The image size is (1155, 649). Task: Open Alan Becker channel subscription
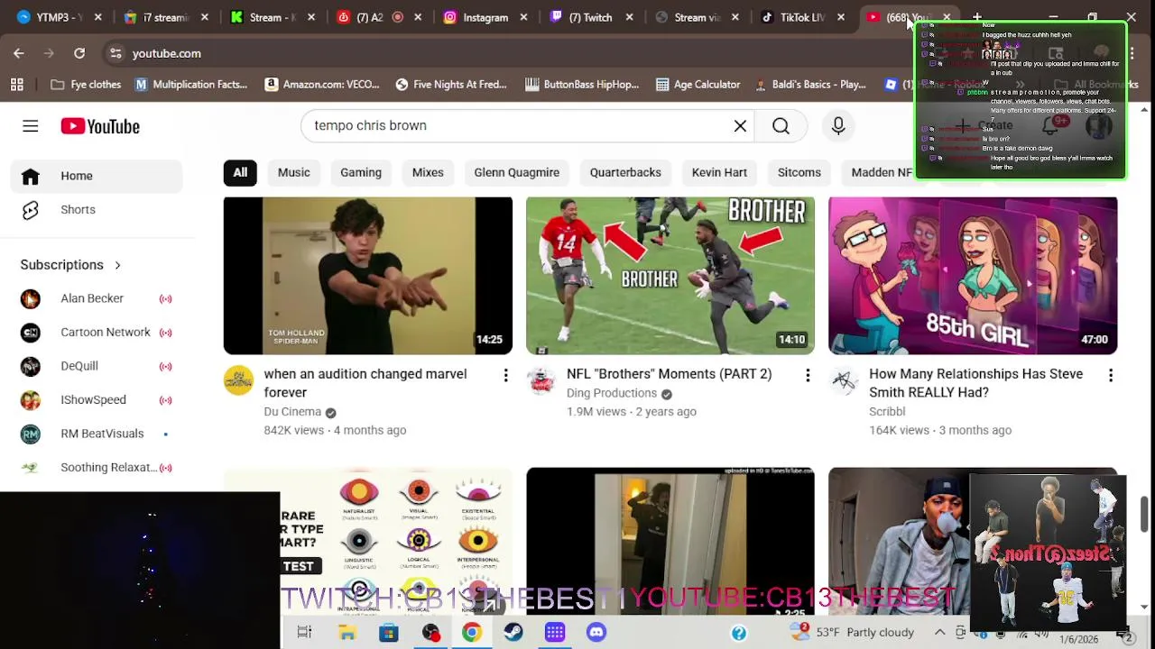click(97, 298)
